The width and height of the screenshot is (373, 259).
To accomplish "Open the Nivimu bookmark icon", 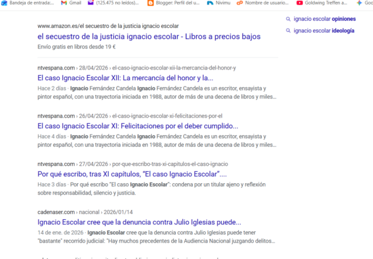I will (210, 3).
